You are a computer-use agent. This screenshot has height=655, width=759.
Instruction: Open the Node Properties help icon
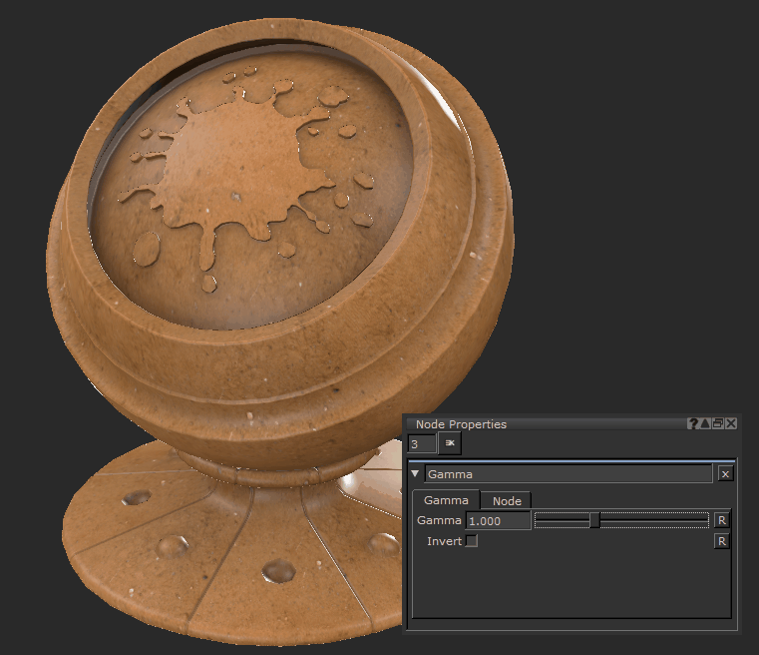tap(693, 424)
